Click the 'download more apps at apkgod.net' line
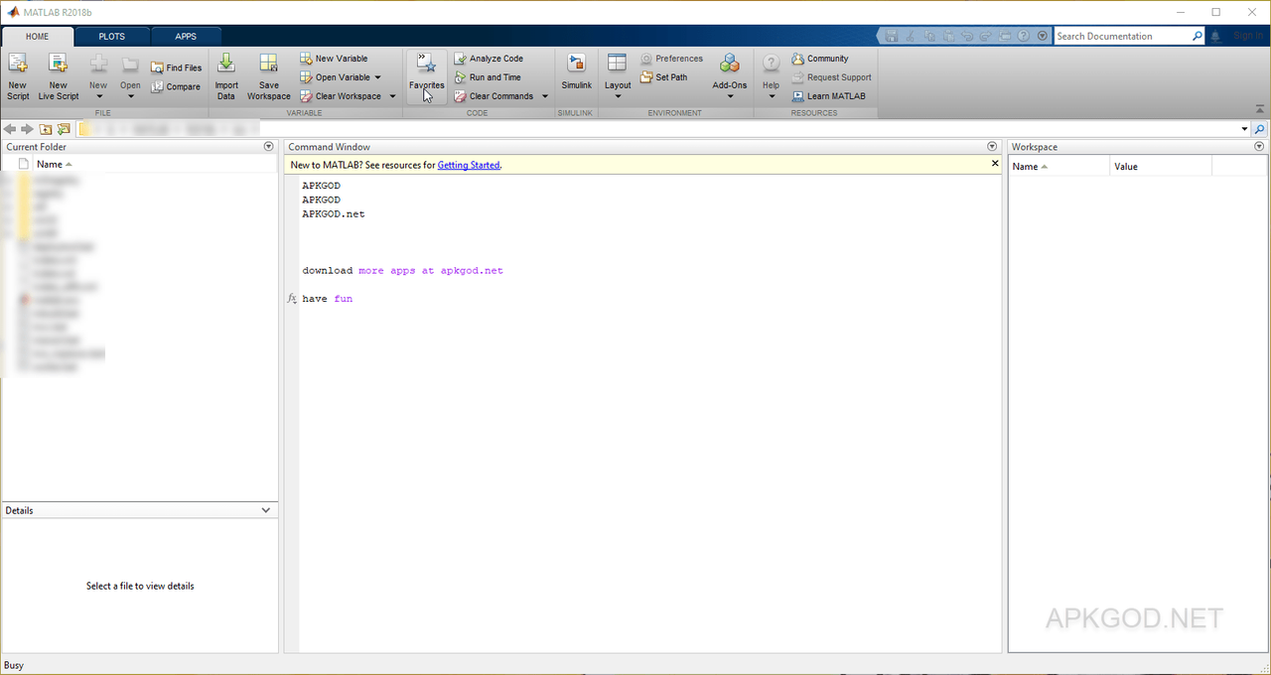 [x=402, y=271]
